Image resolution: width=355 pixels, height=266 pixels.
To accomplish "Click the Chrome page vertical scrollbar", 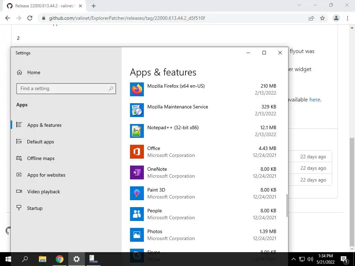I will (352, 192).
